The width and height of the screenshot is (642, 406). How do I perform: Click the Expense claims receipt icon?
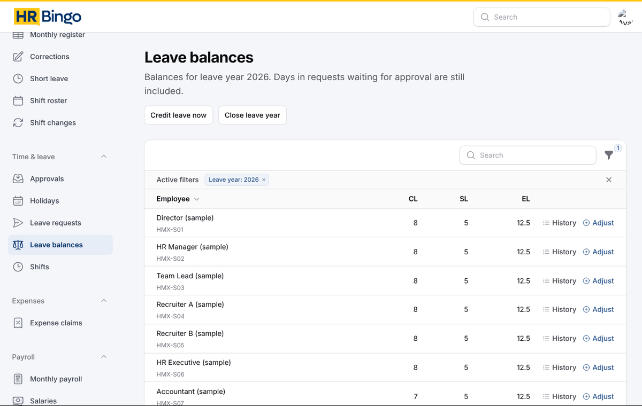[18, 323]
